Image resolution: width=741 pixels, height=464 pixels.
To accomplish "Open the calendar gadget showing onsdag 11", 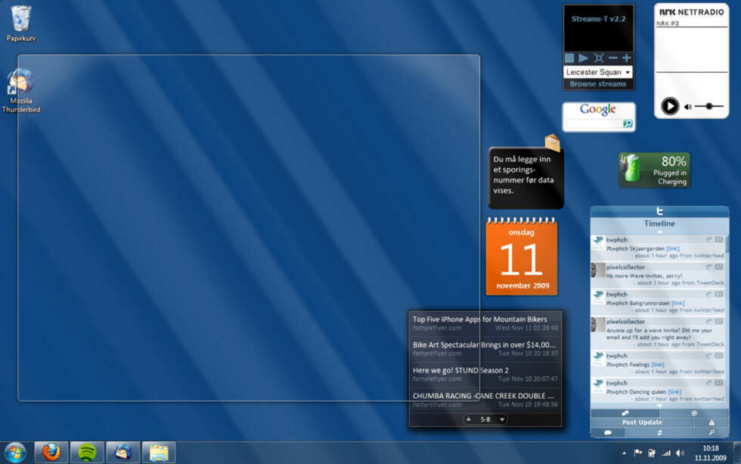I will [522, 257].
